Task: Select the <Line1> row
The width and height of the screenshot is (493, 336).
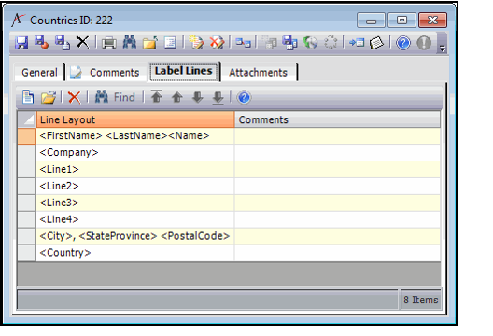Action: point(229,170)
